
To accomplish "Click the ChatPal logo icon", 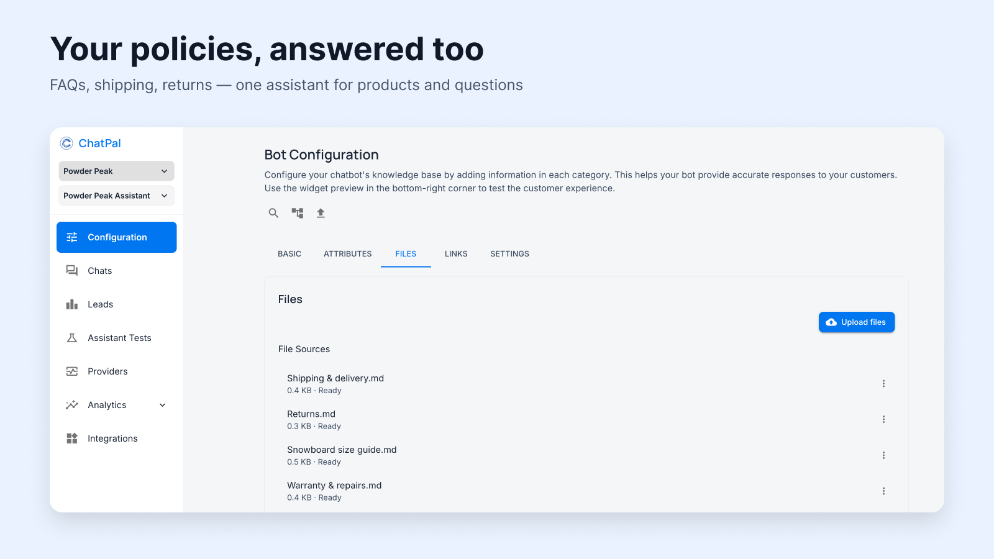I will [x=66, y=143].
